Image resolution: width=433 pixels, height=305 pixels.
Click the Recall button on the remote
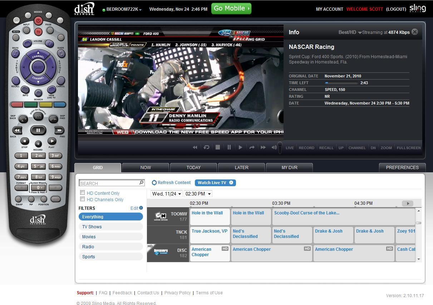pos(15,81)
